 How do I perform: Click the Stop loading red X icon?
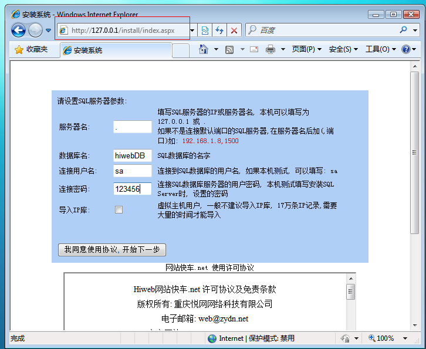[234, 31]
